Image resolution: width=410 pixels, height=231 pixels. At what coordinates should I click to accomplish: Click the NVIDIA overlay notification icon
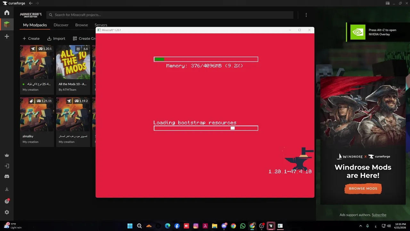pyautogui.click(x=358, y=32)
